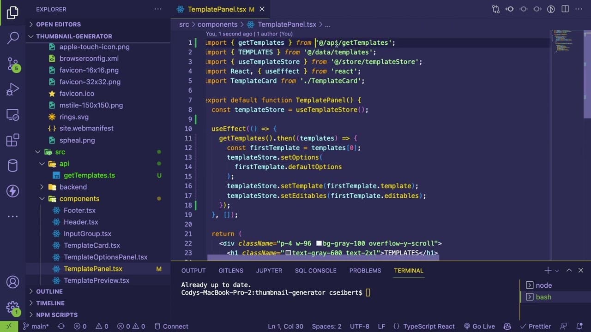The height and width of the screenshot is (332, 591).
Task: Open the terminal launch profile dropdown
Action: pos(557,271)
